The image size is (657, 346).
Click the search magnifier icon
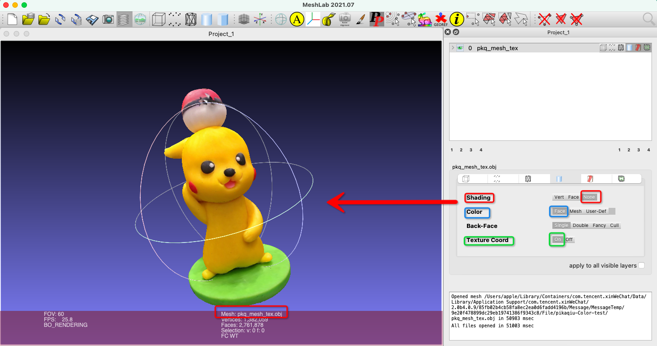pos(648,19)
